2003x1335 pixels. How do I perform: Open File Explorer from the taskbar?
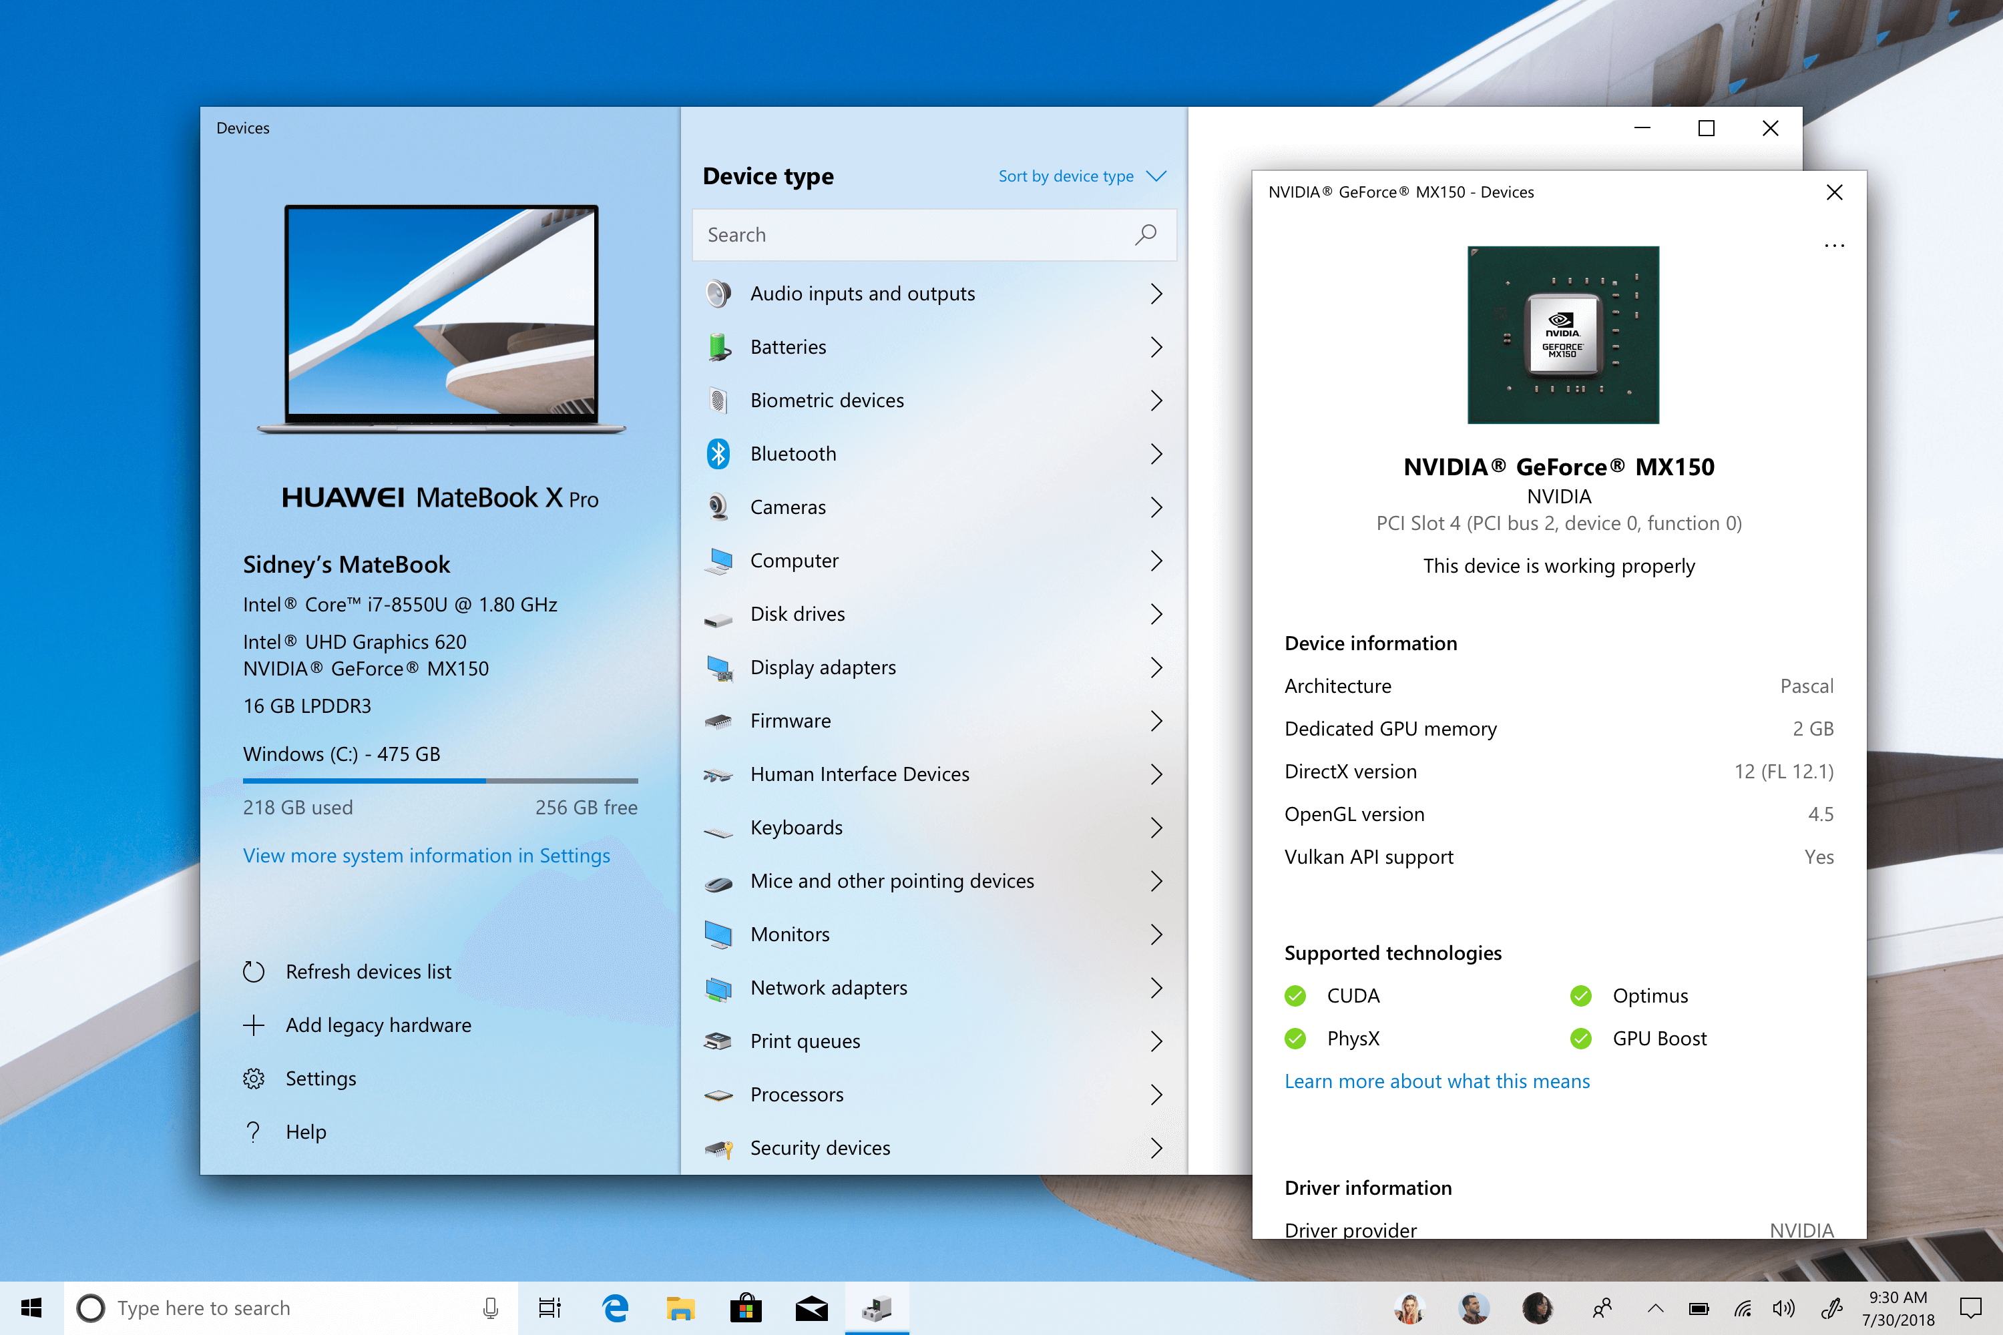click(x=680, y=1308)
